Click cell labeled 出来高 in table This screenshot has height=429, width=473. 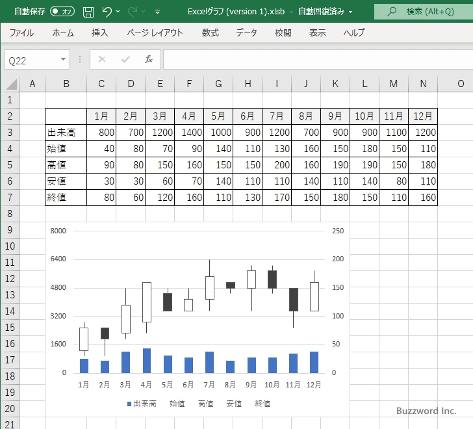coord(66,133)
